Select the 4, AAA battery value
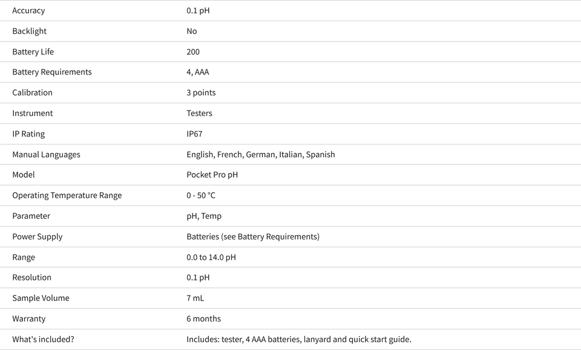The image size is (581, 350). (x=197, y=72)
